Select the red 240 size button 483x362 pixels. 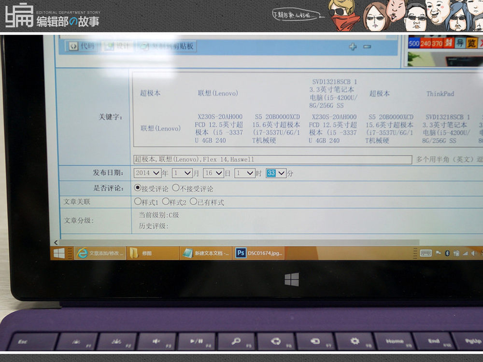(426, 43)
